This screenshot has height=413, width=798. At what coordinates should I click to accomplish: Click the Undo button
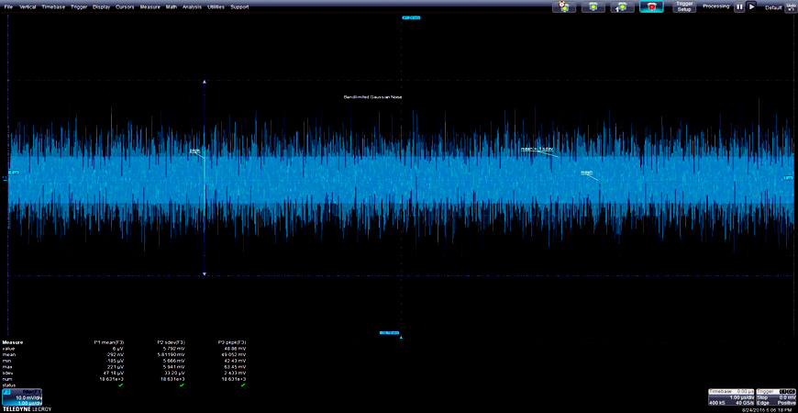coord(791,6)
